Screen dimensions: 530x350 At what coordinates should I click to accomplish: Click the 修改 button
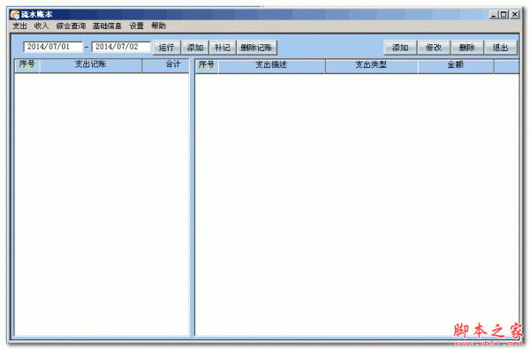434,48
